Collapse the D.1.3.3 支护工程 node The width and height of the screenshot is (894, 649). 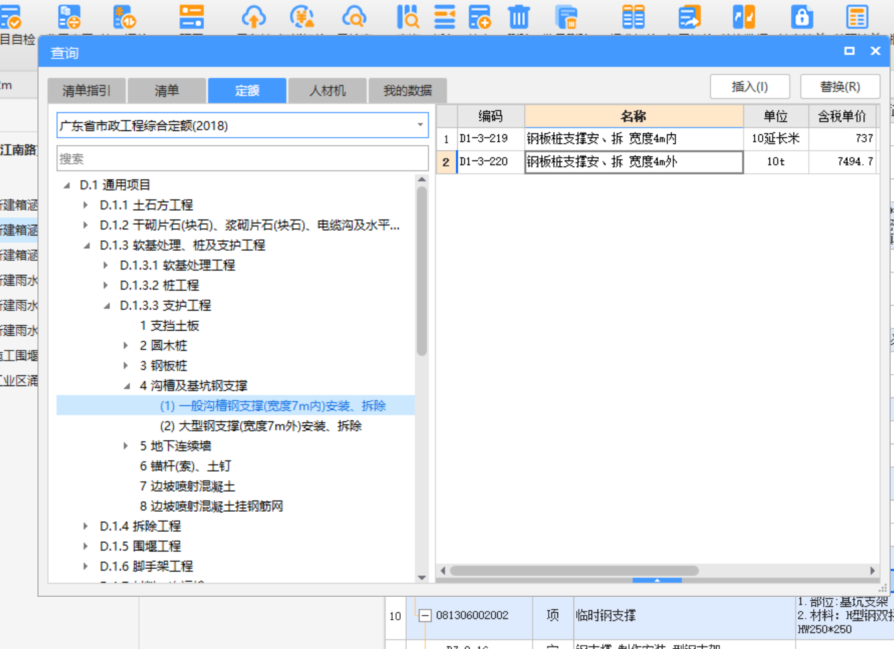[106, 306]
